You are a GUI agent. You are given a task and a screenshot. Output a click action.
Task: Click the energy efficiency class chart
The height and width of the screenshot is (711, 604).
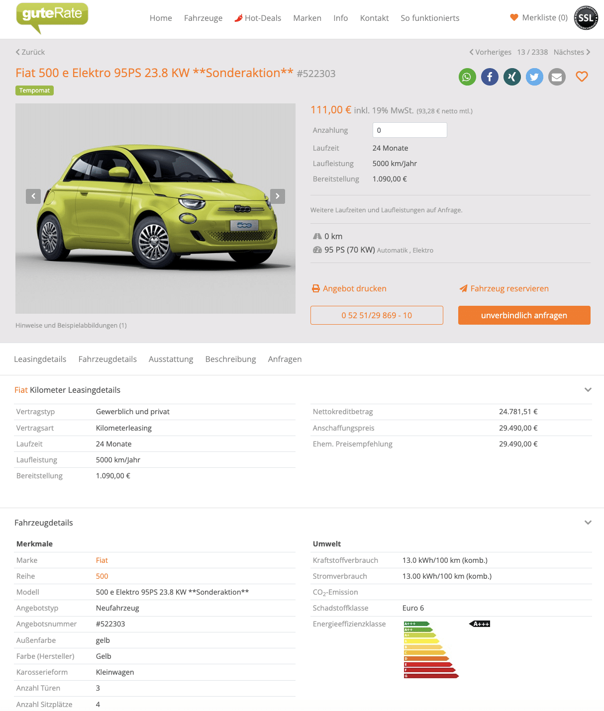click(x=431, y=650)
